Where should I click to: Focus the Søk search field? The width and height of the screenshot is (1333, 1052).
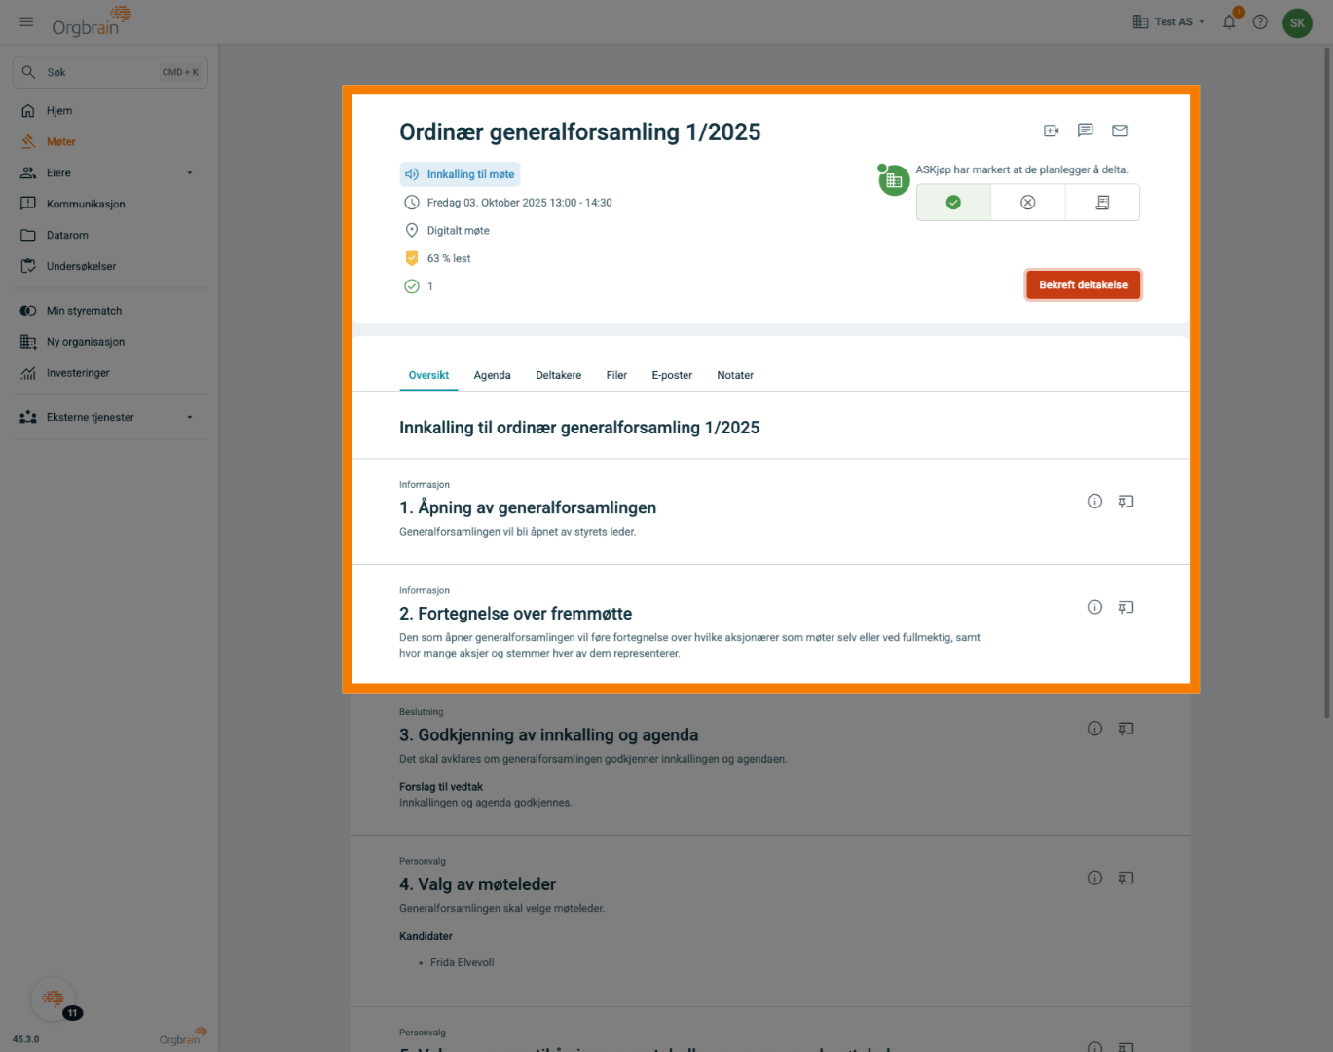[x=110, y=72]
